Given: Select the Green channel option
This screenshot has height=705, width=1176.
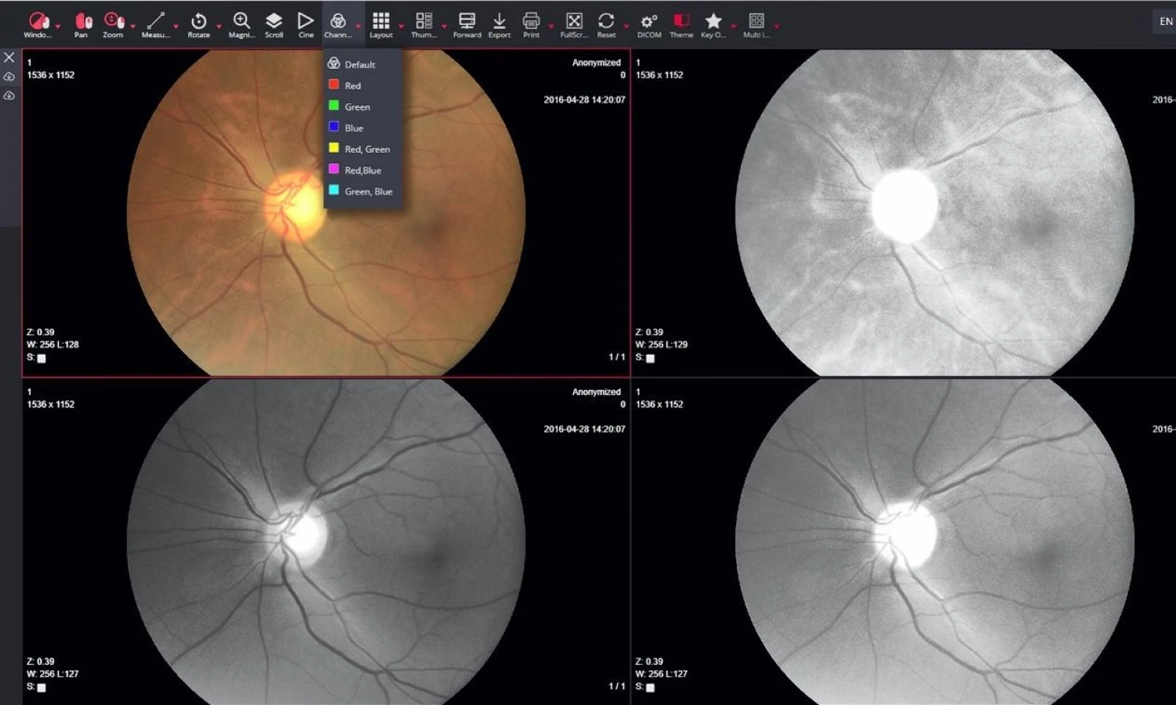Looking at the screenshot, I should point(363,107).
